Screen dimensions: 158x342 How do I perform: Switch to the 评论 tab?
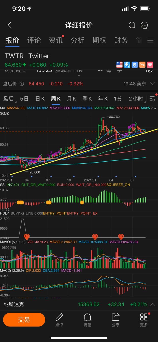tap(34, 40)
